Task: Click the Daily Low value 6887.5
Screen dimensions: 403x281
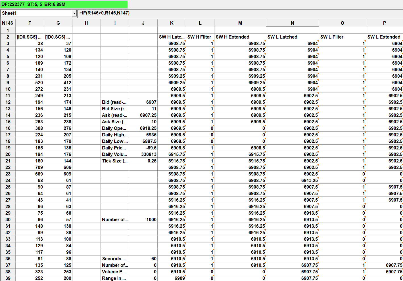Action: [x=143, y=141]
